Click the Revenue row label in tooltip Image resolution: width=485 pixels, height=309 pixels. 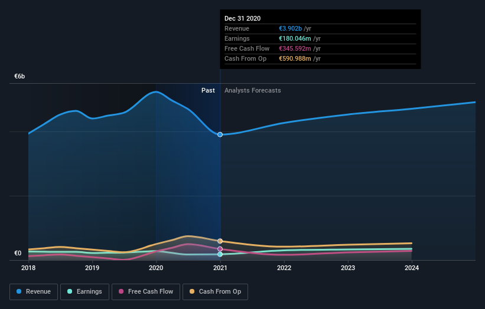click(x=237, y=28)
